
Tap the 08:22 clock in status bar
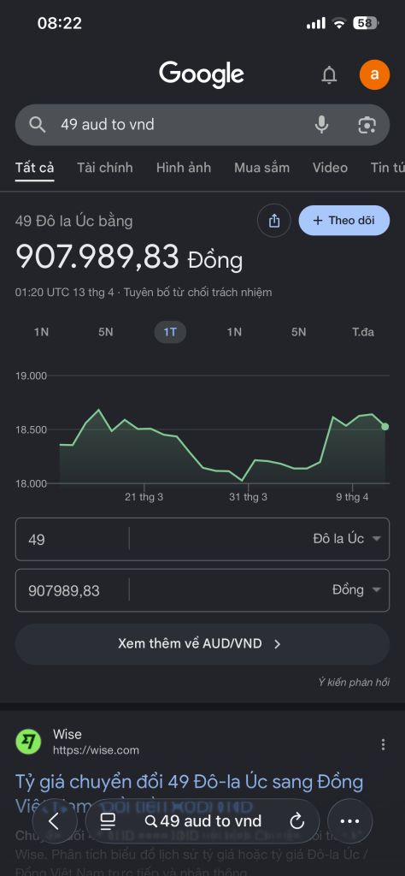coord(60,23)
